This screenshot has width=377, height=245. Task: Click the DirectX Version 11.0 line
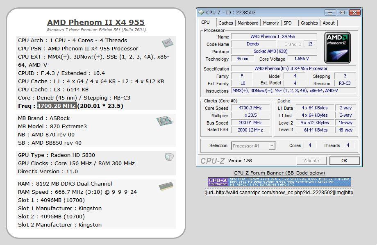pos(48,171)
